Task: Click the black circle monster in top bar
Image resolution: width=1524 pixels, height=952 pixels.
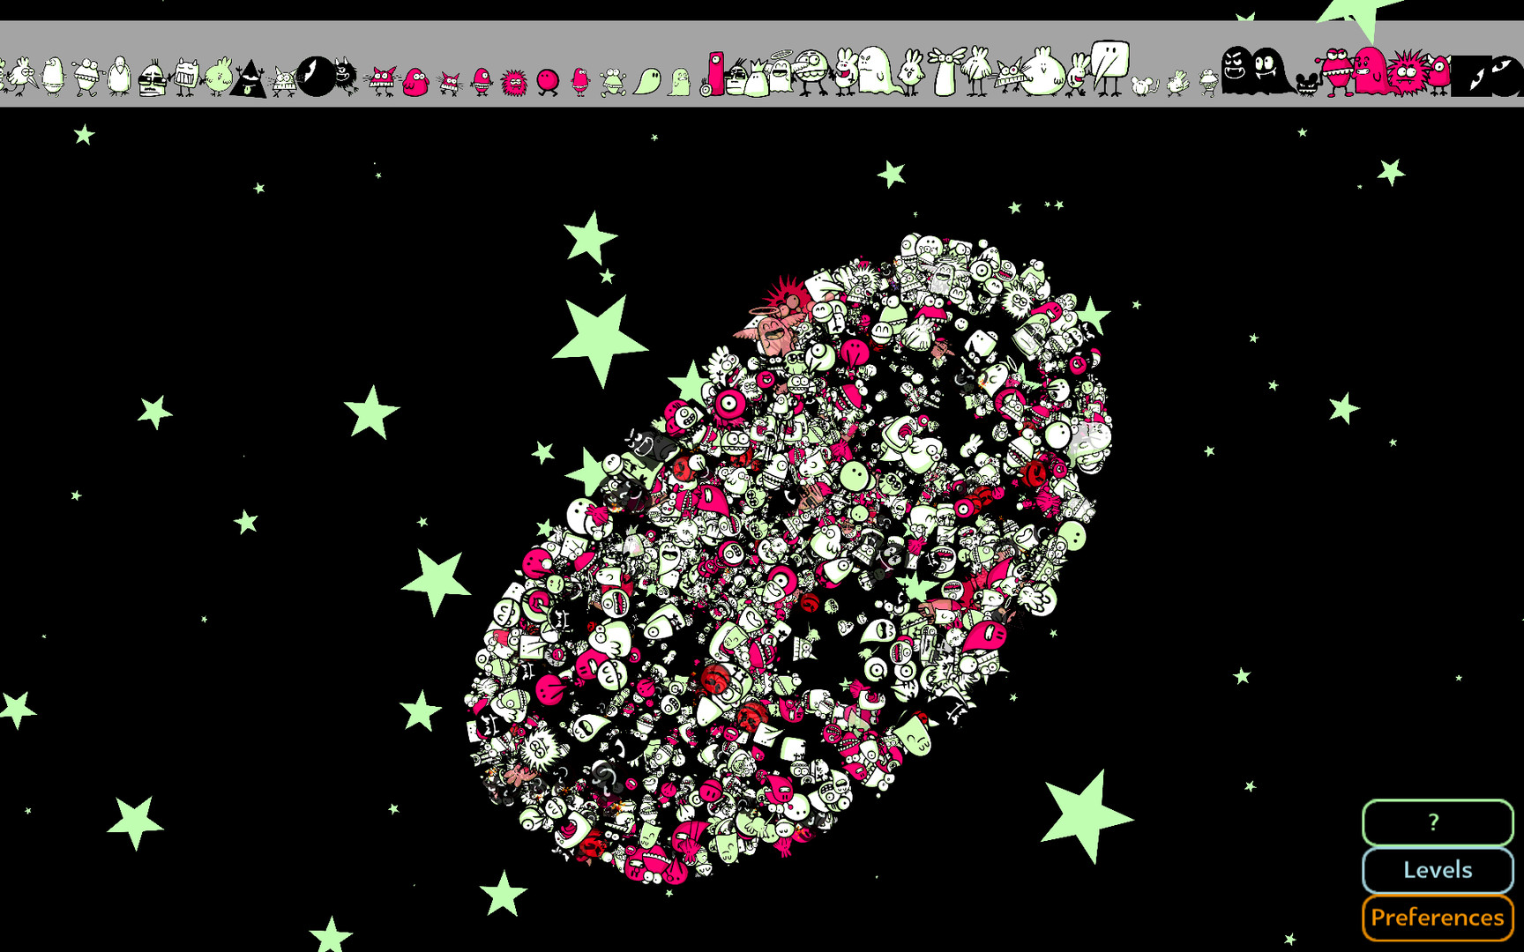Action: [x=315, y=76]
